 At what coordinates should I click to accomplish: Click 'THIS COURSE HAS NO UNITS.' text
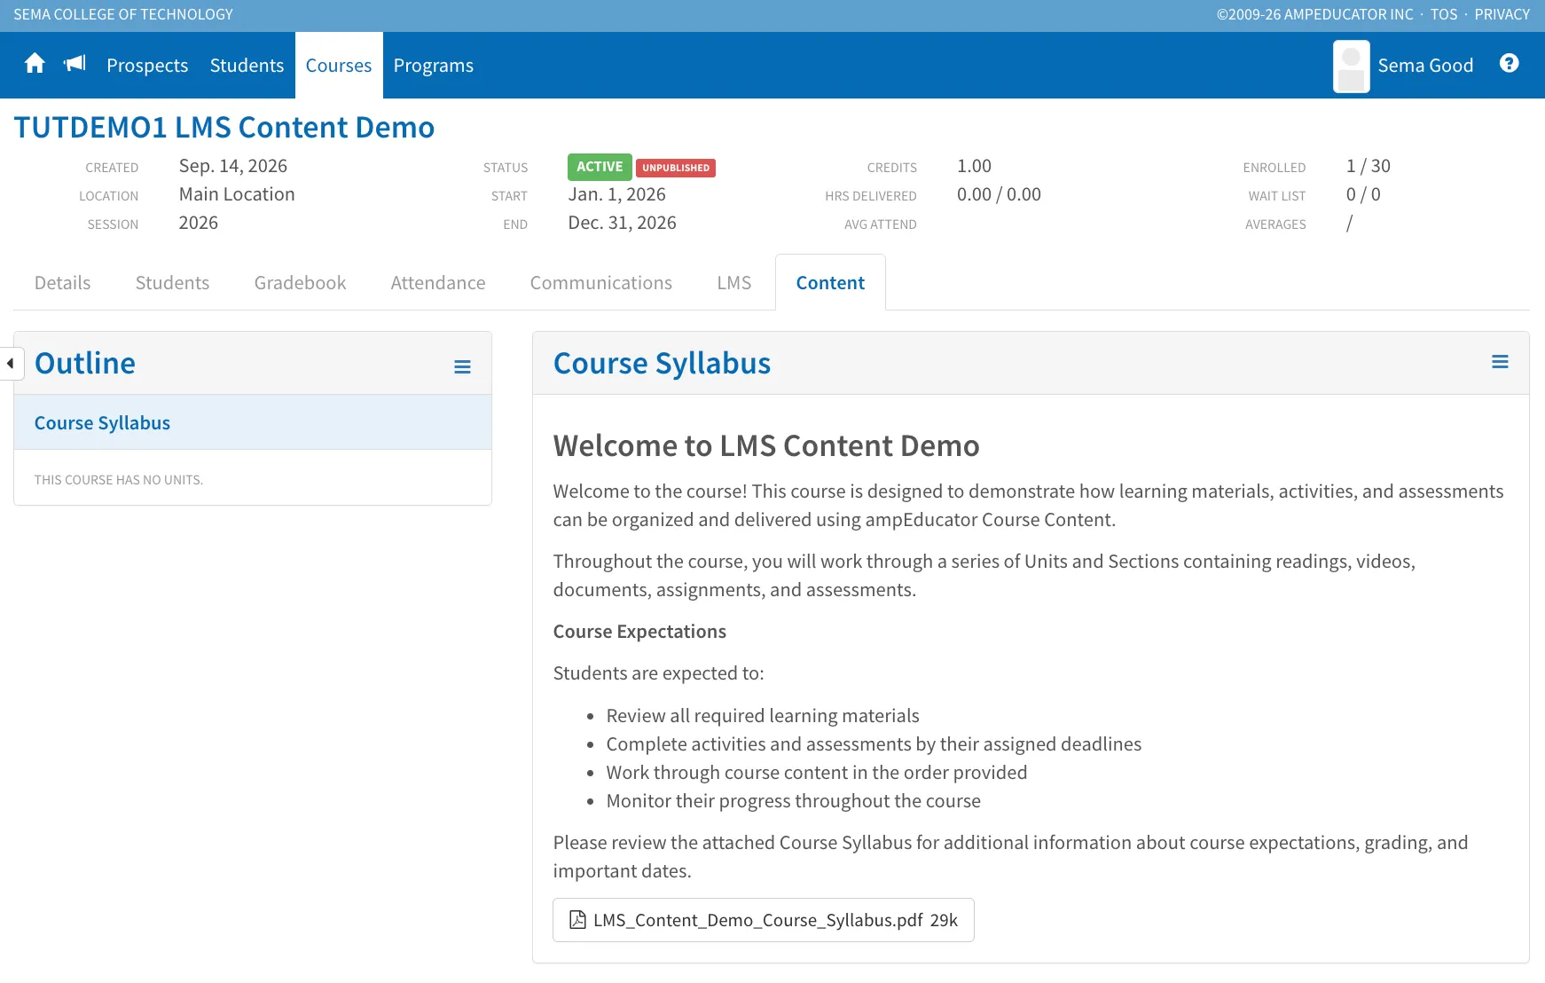coord(119,480)
